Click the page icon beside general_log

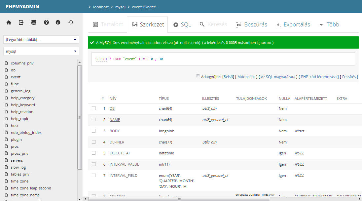click(x=7, y=91)
